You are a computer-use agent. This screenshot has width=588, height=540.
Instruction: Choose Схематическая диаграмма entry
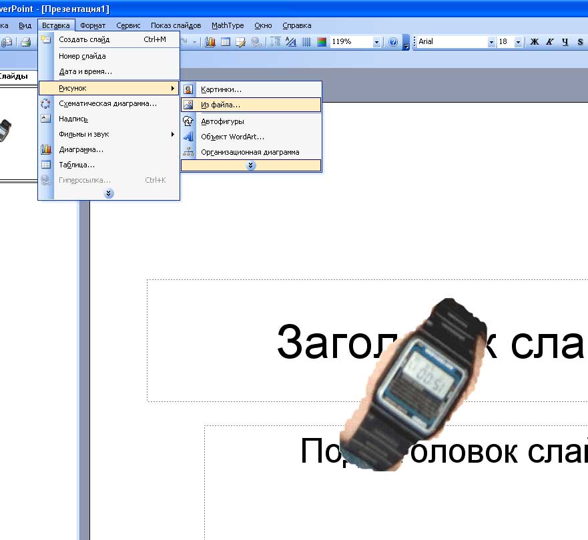(x=109, y=103)
